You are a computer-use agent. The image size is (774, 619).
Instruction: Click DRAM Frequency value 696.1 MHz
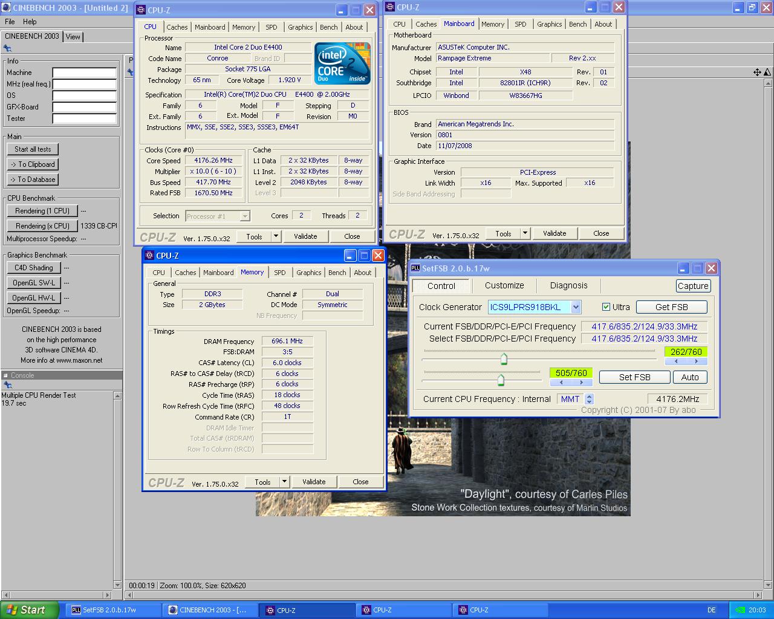pyautogui.click(x=287, y=341)
